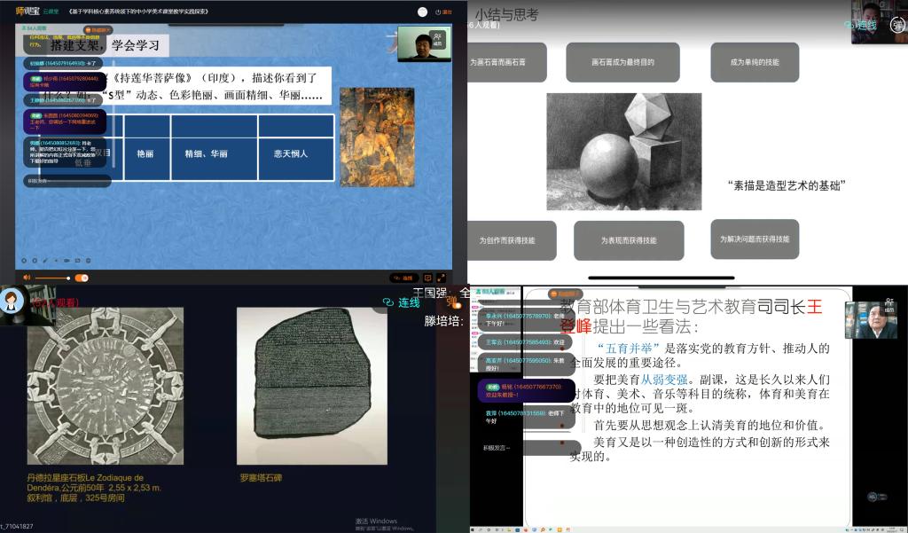The height and width of the screenshot is (533, 908).
Task: Open the Dendera zodiac relief image
Action: (106, 386)
